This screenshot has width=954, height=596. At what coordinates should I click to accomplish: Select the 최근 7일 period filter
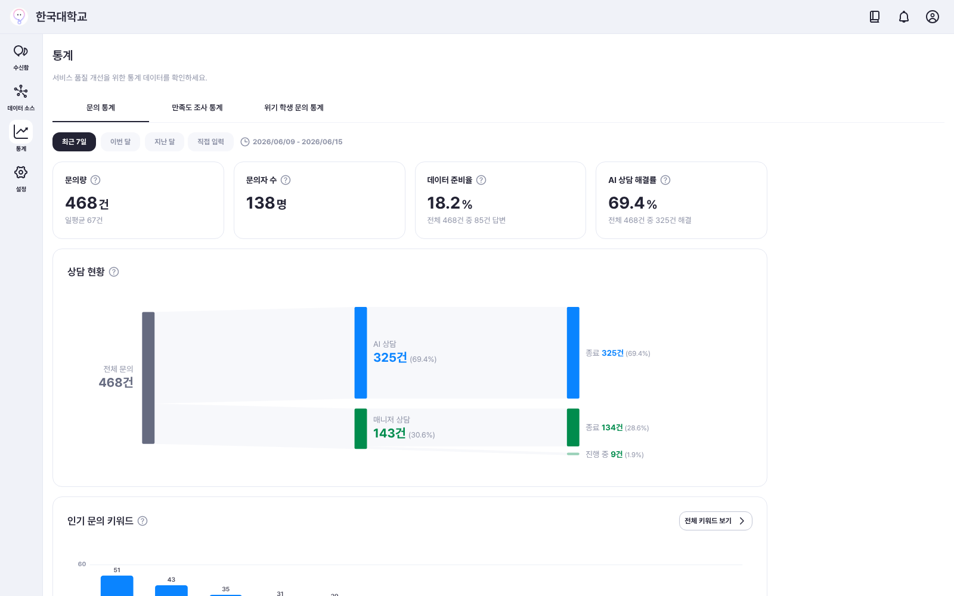point(74,142)
